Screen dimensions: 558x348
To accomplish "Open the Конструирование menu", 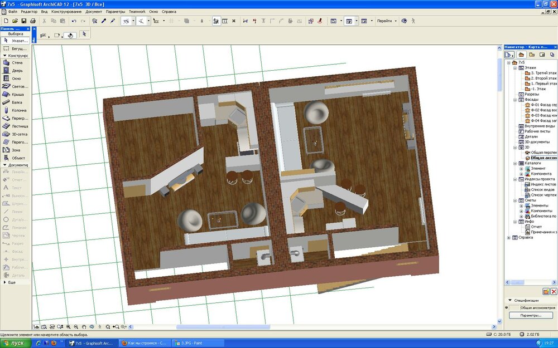I will click(x=66, y=11).
